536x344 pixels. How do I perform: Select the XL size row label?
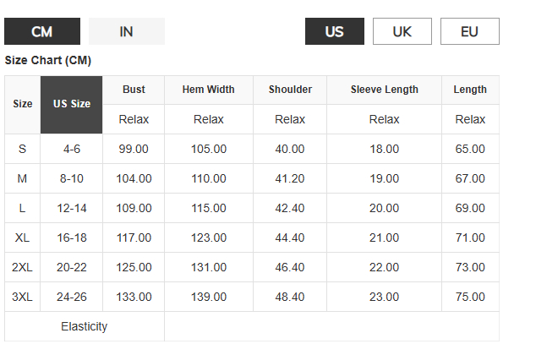coord(23,238)
